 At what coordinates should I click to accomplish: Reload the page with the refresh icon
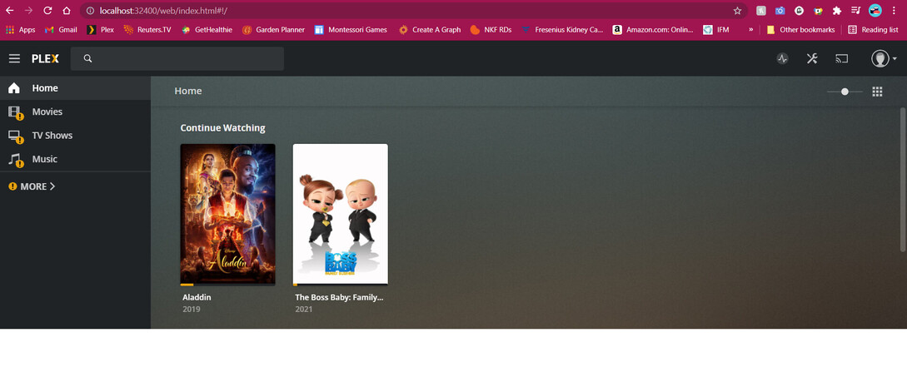click(47, 10)
